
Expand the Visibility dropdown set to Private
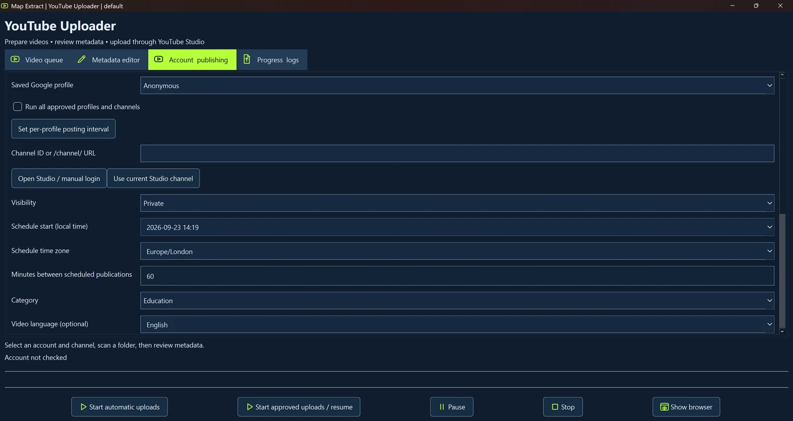(x=457, y=203)
